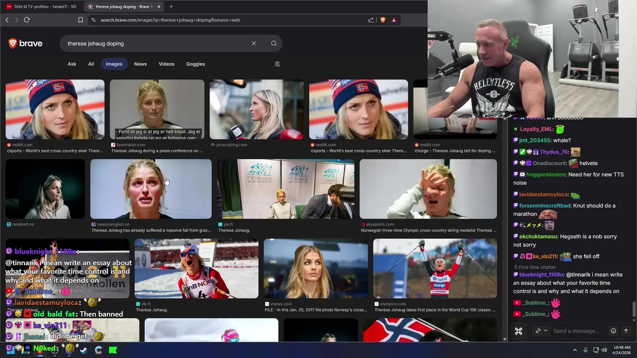This screenshot has height=358, width=637.
Task: Open the yle.fi skier with sunglasses image
Action: pos(196,268)
